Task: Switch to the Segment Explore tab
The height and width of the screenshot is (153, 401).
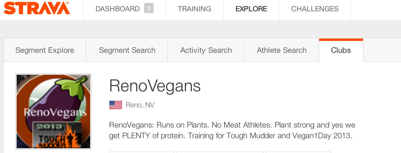Action: (45, 50)
